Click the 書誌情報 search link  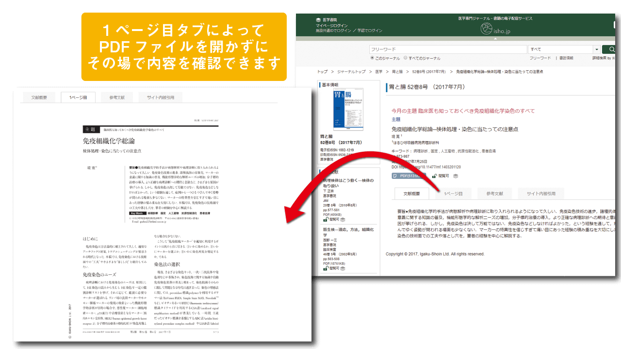(x=566, y=58)
